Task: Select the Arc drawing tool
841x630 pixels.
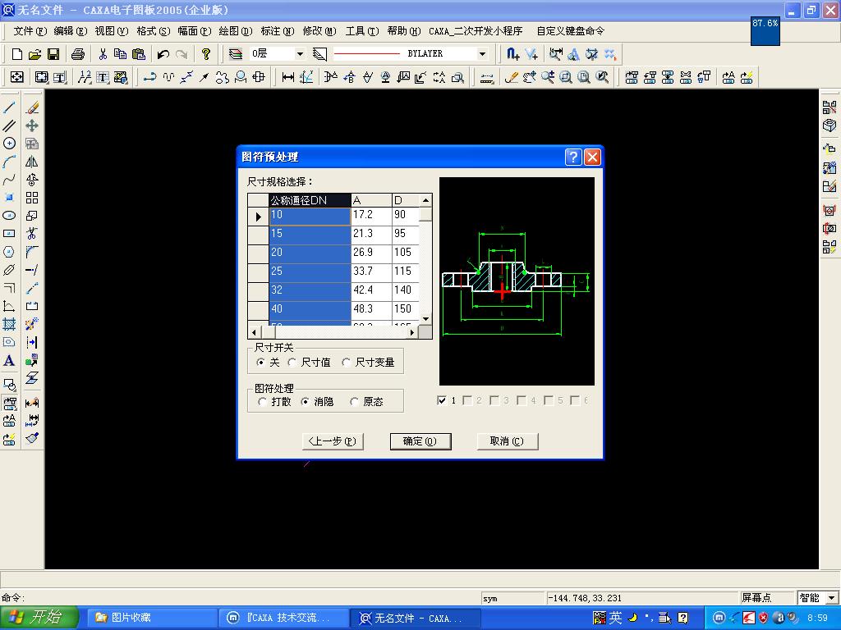Action: tap(9, 162)
